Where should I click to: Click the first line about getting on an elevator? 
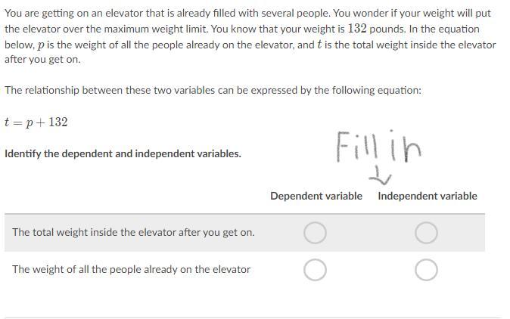click(x=247, y=14)
